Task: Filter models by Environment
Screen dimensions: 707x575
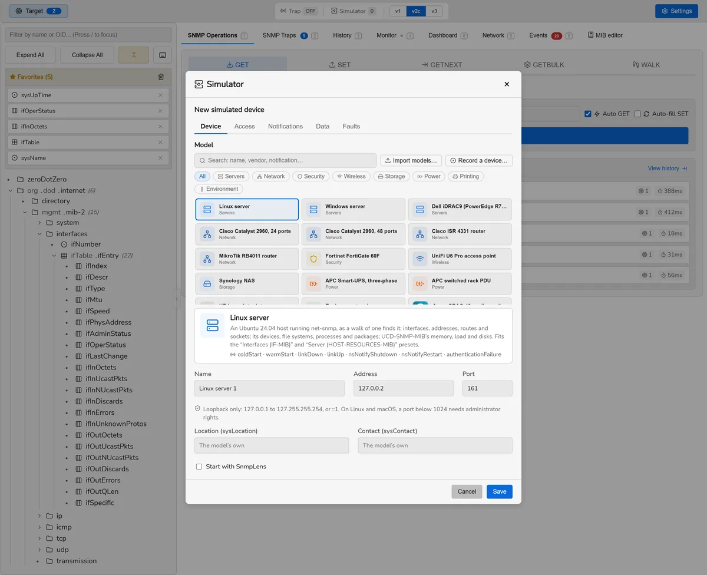Action: [x=219, y=189]
